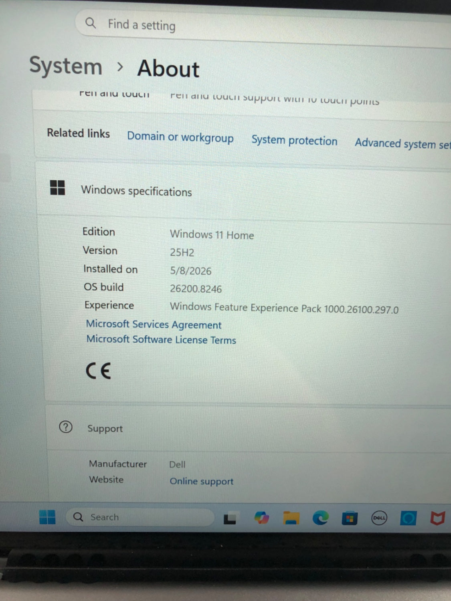Screen dimensions: 451x601
Task: Select the install date 5/8/2026
Action: click(191, 271)
